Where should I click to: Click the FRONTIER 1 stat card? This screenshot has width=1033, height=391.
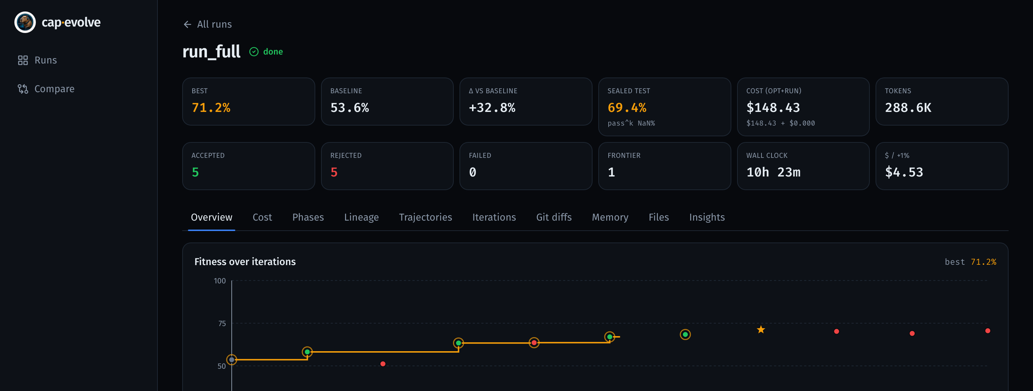(665, 166)
